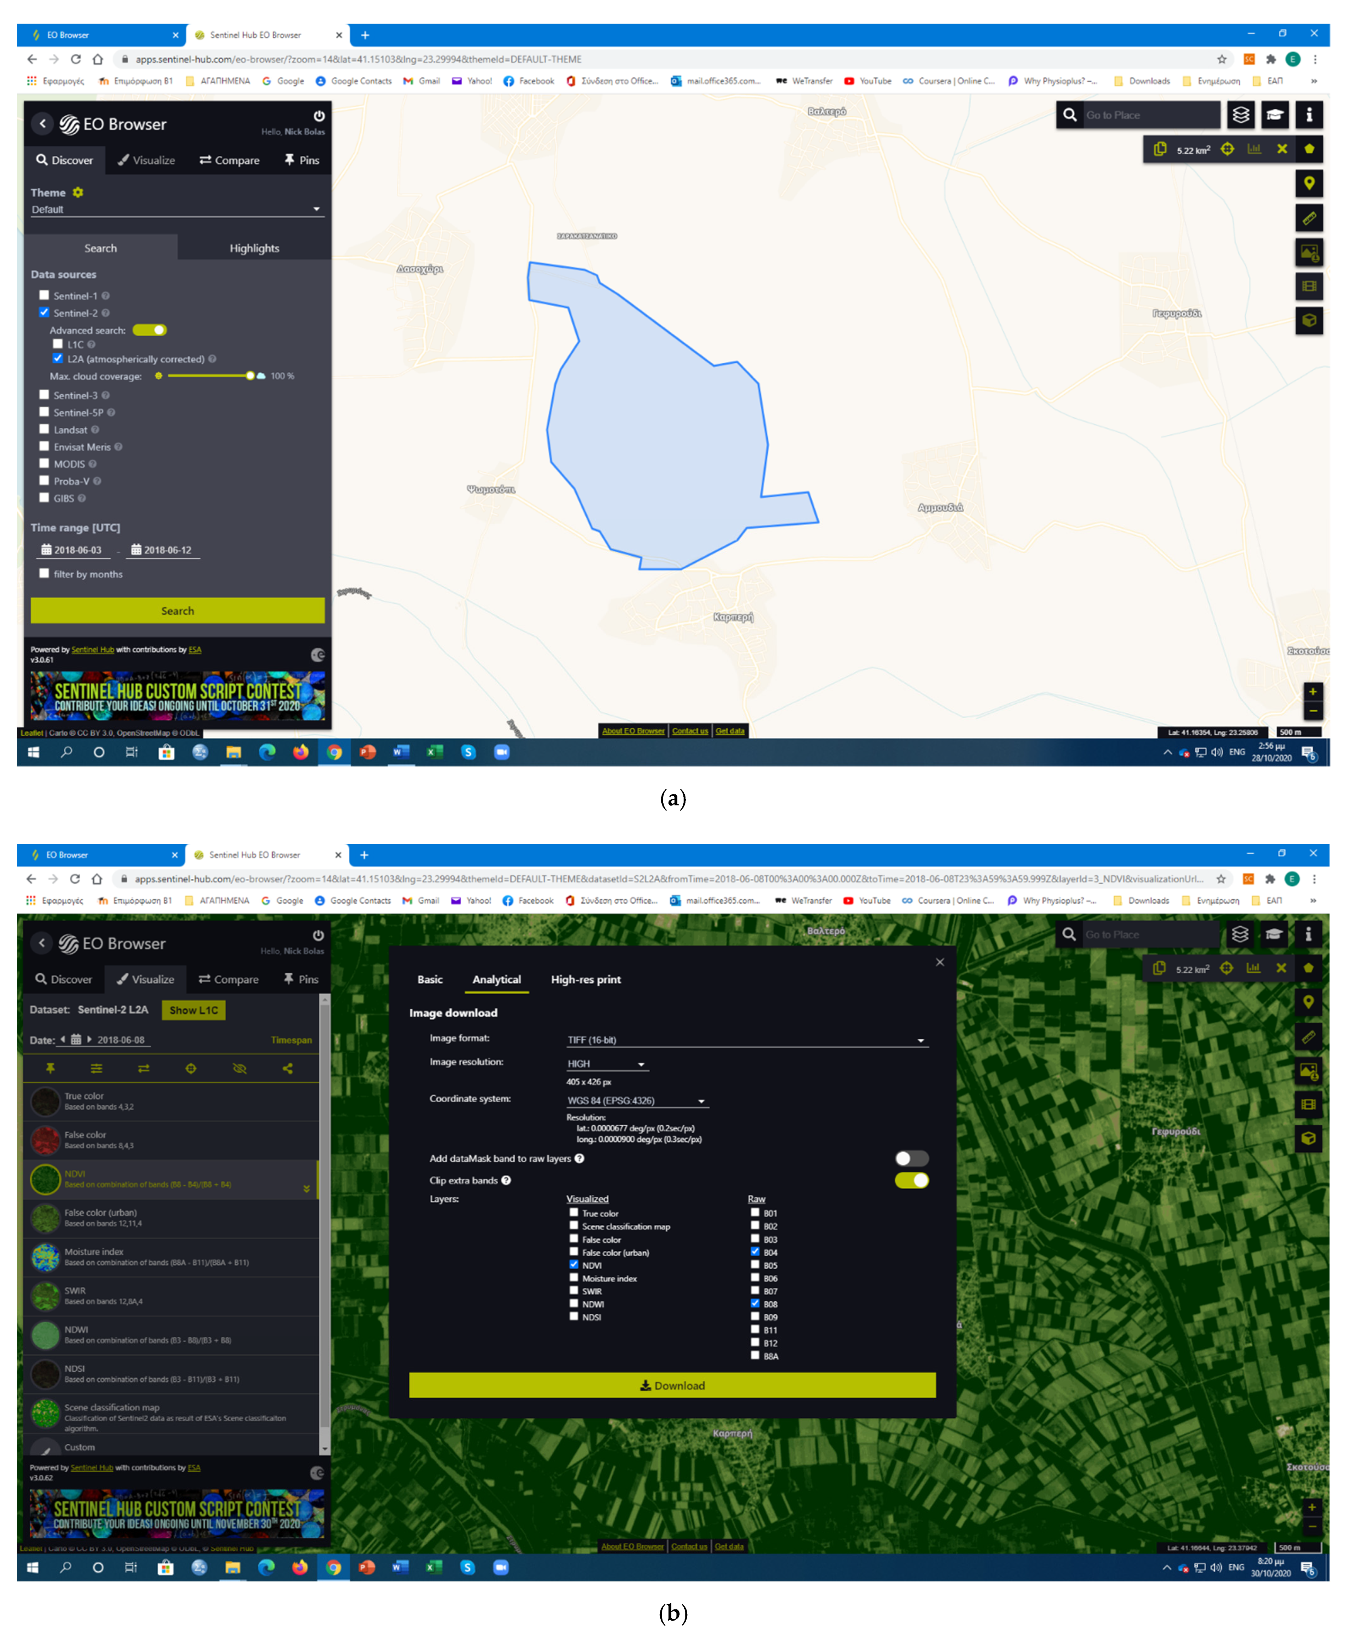The height and width of the screenshot is (1637, 1349).
Task: Check the B05 raw band checkbox
Action: click(x=755, y=1264)
